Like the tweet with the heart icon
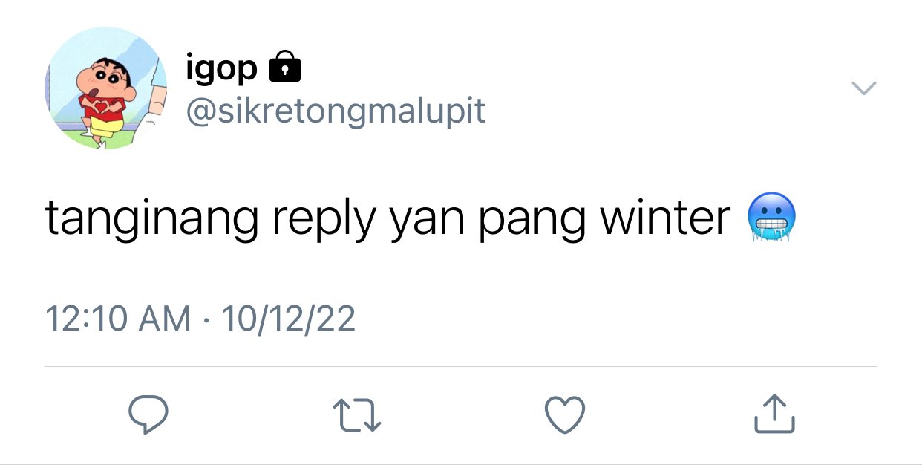Image resolution: width=922 pixels, height=465 pixels. [565, 414]
